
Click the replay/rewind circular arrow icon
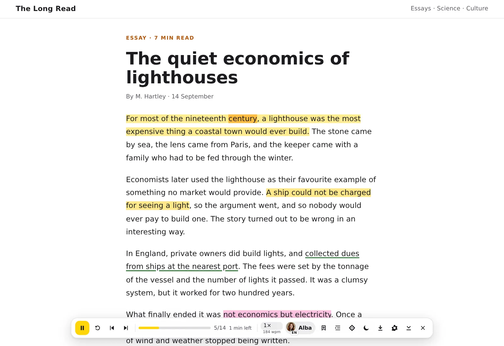[98, 328]
